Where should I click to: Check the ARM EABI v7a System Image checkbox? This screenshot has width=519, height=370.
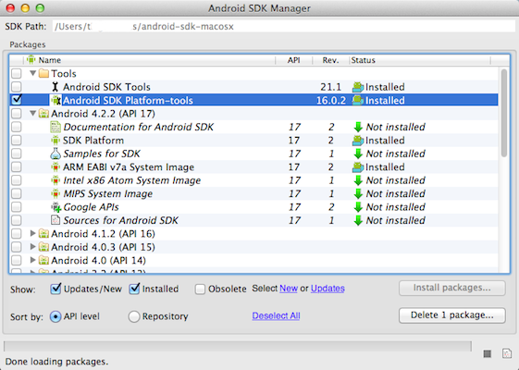point(17,167)
